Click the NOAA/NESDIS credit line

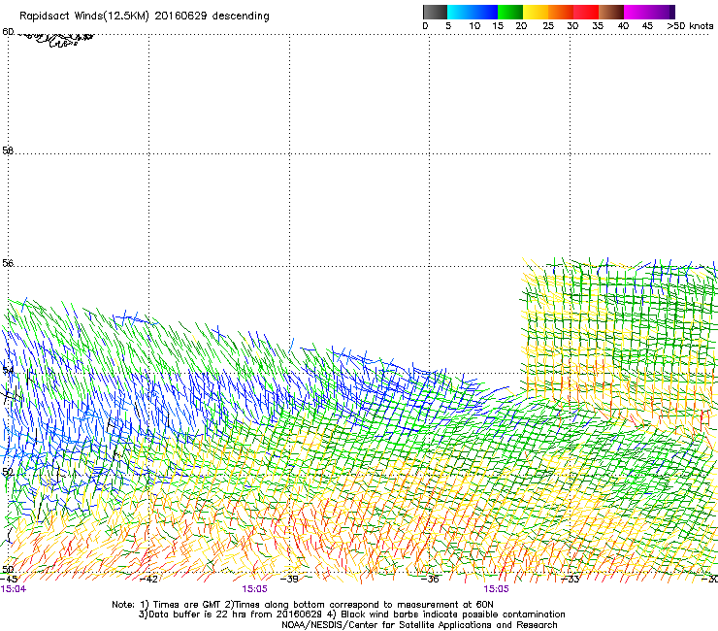point(419,625)
